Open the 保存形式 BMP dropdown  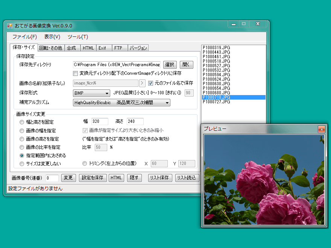tap(91, 93)
